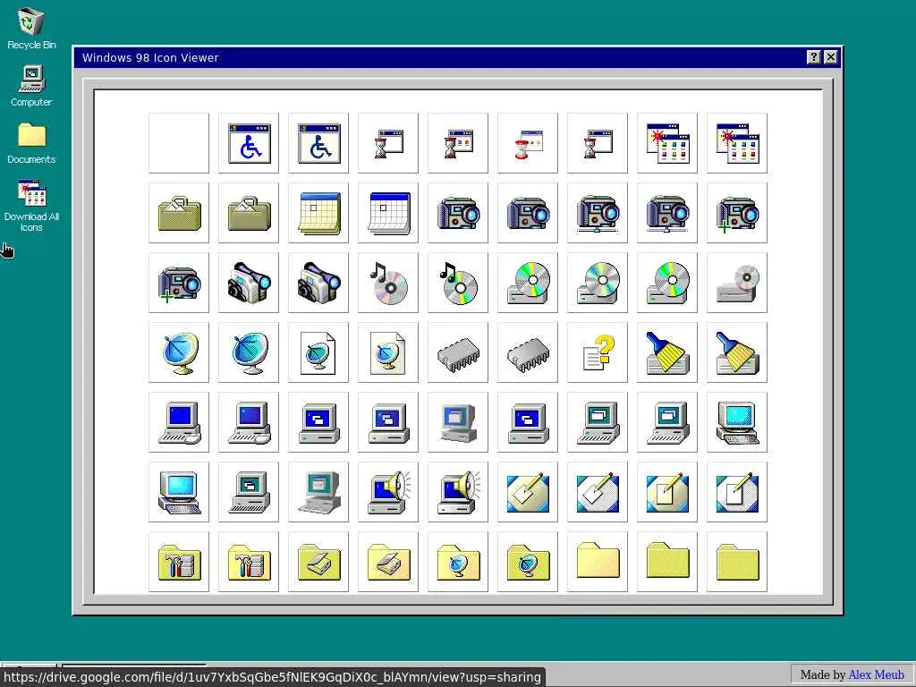Click the Alex Meub link

click(x=876, y=674)
